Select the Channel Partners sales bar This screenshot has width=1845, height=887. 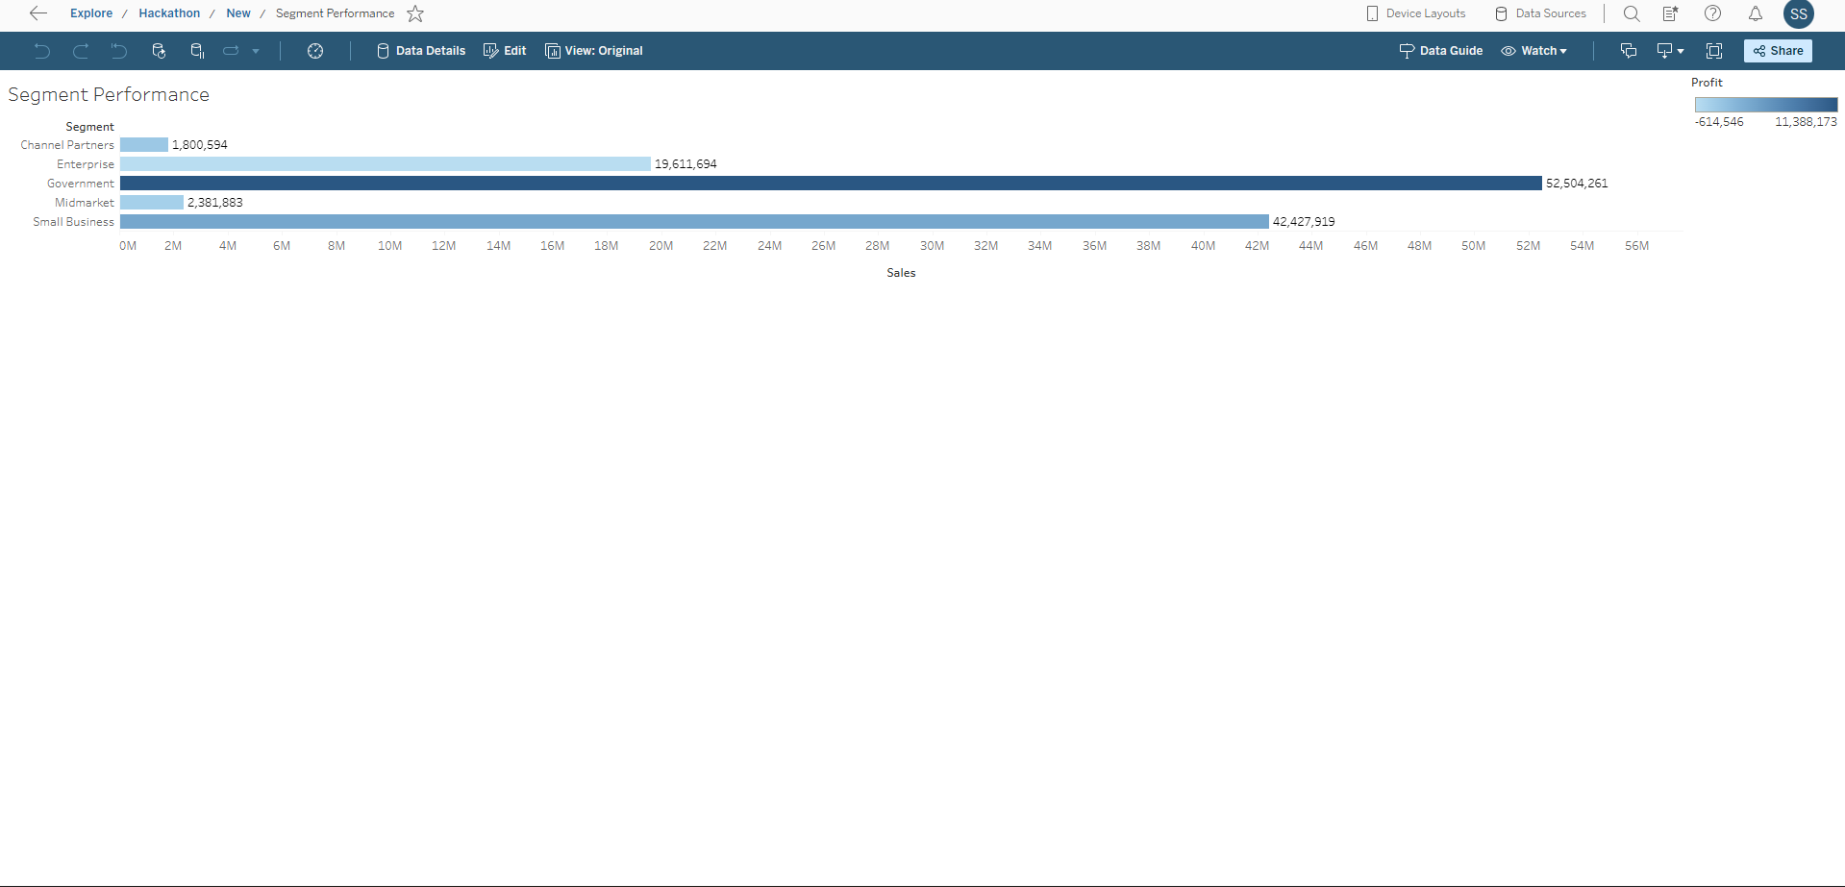[x=144, y=144]
